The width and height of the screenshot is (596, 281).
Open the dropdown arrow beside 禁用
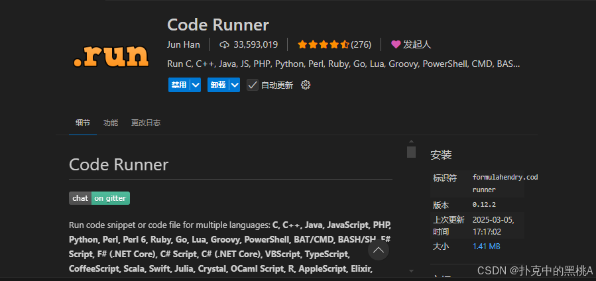tap(196, 85)
